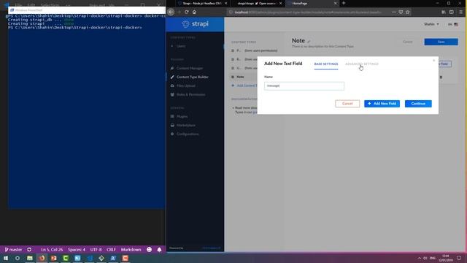
Task: Click Spaces: 4 in status bar
Action: (x=77, y=250)
